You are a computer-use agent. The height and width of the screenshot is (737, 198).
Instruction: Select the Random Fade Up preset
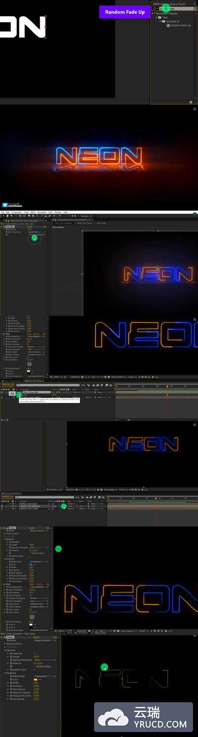(x=180, y=25)
